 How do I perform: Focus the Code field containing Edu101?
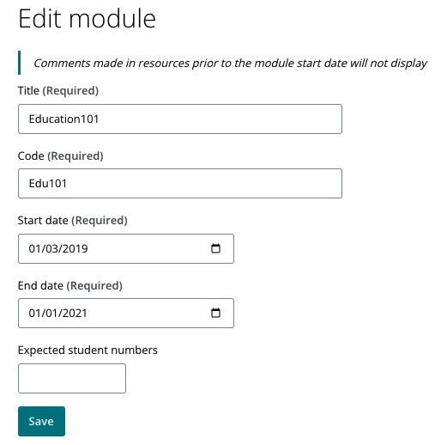tap(180, 183)
